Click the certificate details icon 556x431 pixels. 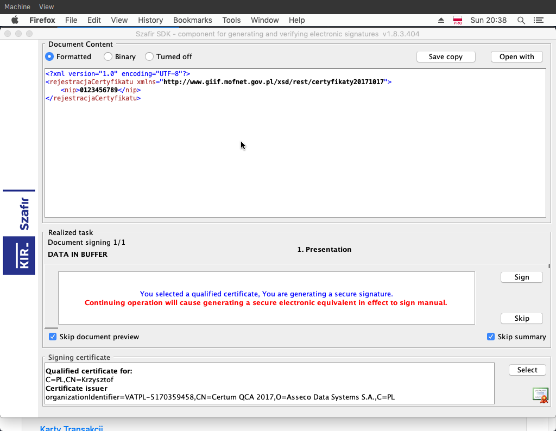point(540,395)
